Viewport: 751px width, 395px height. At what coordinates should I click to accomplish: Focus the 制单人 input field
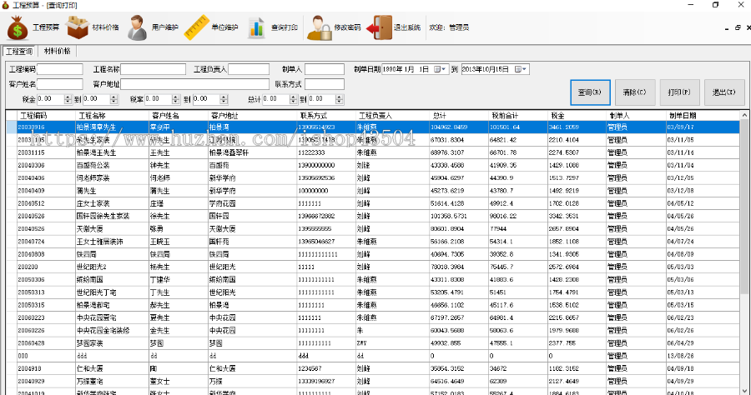point(325,69)
